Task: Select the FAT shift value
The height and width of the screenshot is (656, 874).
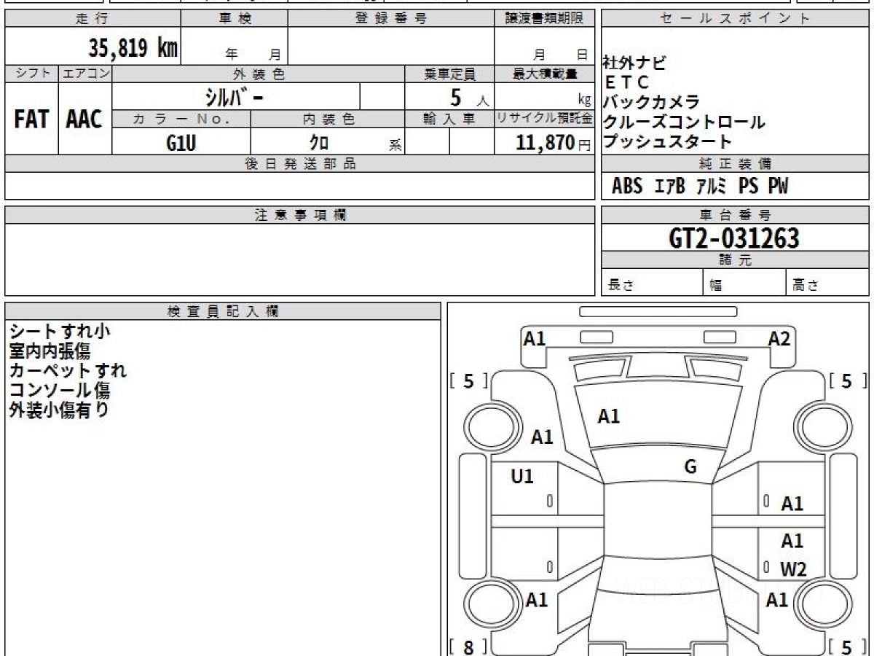Action: pyautogui.click(x=31, y=120)
